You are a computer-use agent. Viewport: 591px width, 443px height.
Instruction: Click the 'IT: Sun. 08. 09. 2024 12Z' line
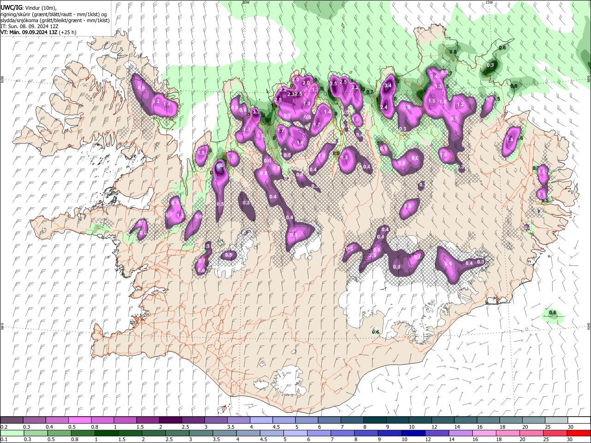point(29,26)
